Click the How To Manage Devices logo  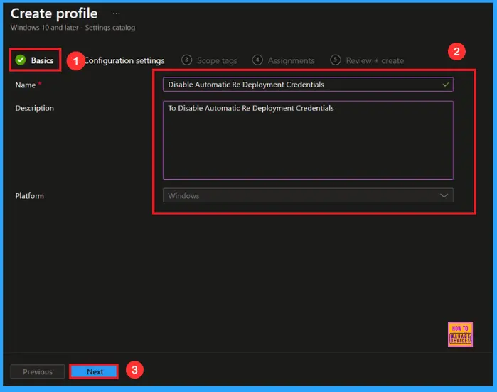(x=460, y=334)
